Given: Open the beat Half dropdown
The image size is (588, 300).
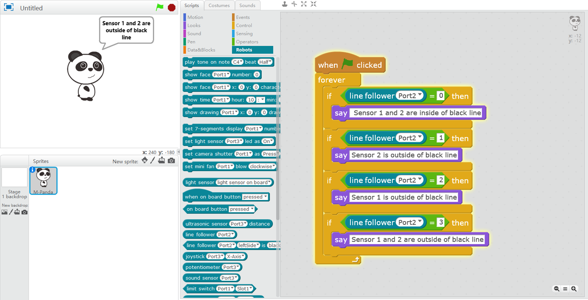Looking at the screenshot, I should tap(266, 62).
